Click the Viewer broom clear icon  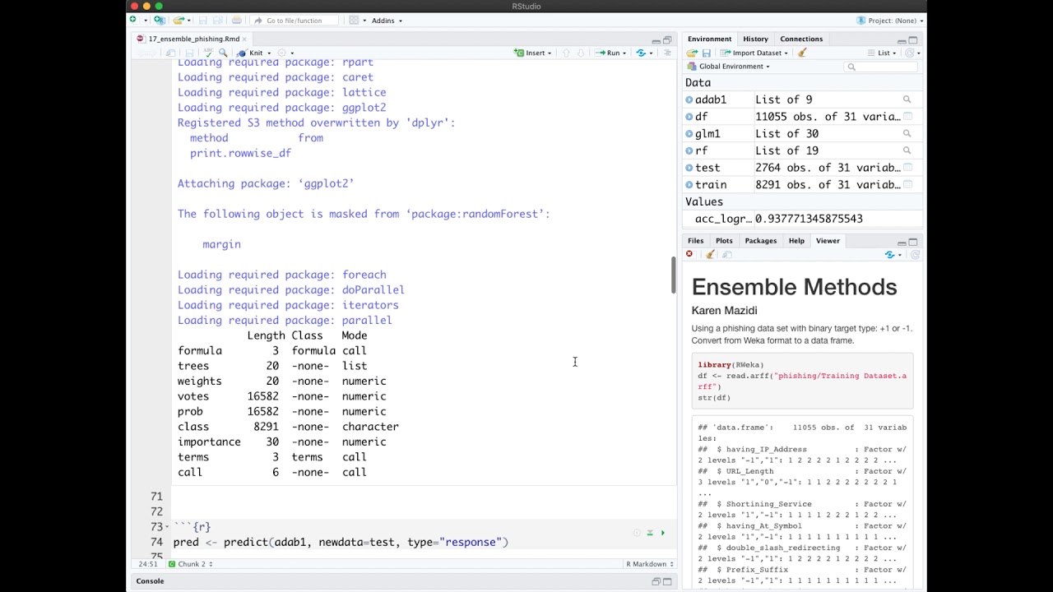click(x=710, y=255)
